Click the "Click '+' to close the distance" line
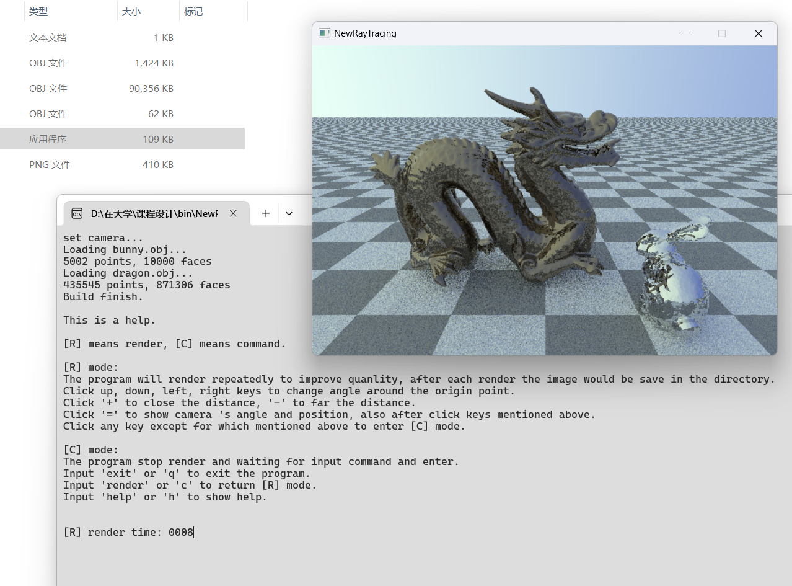Viewport: 792px width, 586px height. 240,402
